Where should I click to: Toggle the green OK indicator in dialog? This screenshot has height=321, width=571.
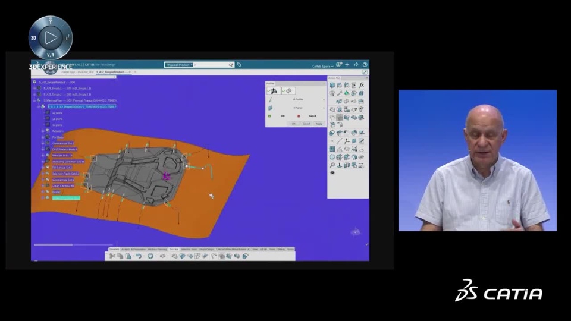[x=269, y=116]
